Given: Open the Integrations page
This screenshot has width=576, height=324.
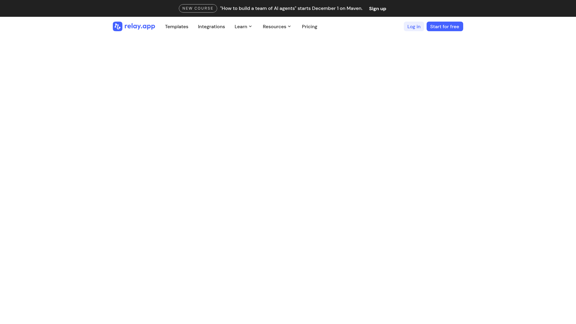Looking at the screenshot, I should pos(211,26).
